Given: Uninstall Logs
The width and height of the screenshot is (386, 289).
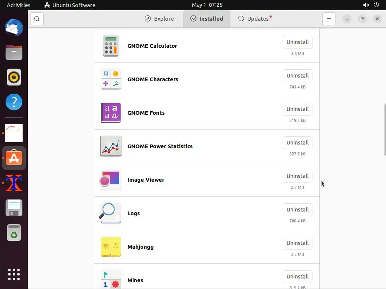Looking at the screenshot, I should pos(297,210).
